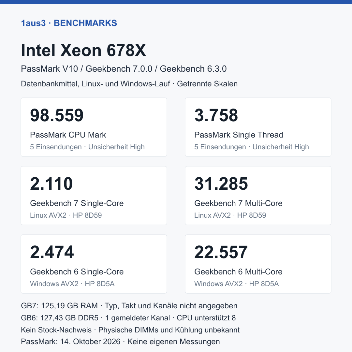This screenshot has width=352, height=352.
Task: Click the 'Geekbench 6 Multi-Core' label
Action: (238, 271)
